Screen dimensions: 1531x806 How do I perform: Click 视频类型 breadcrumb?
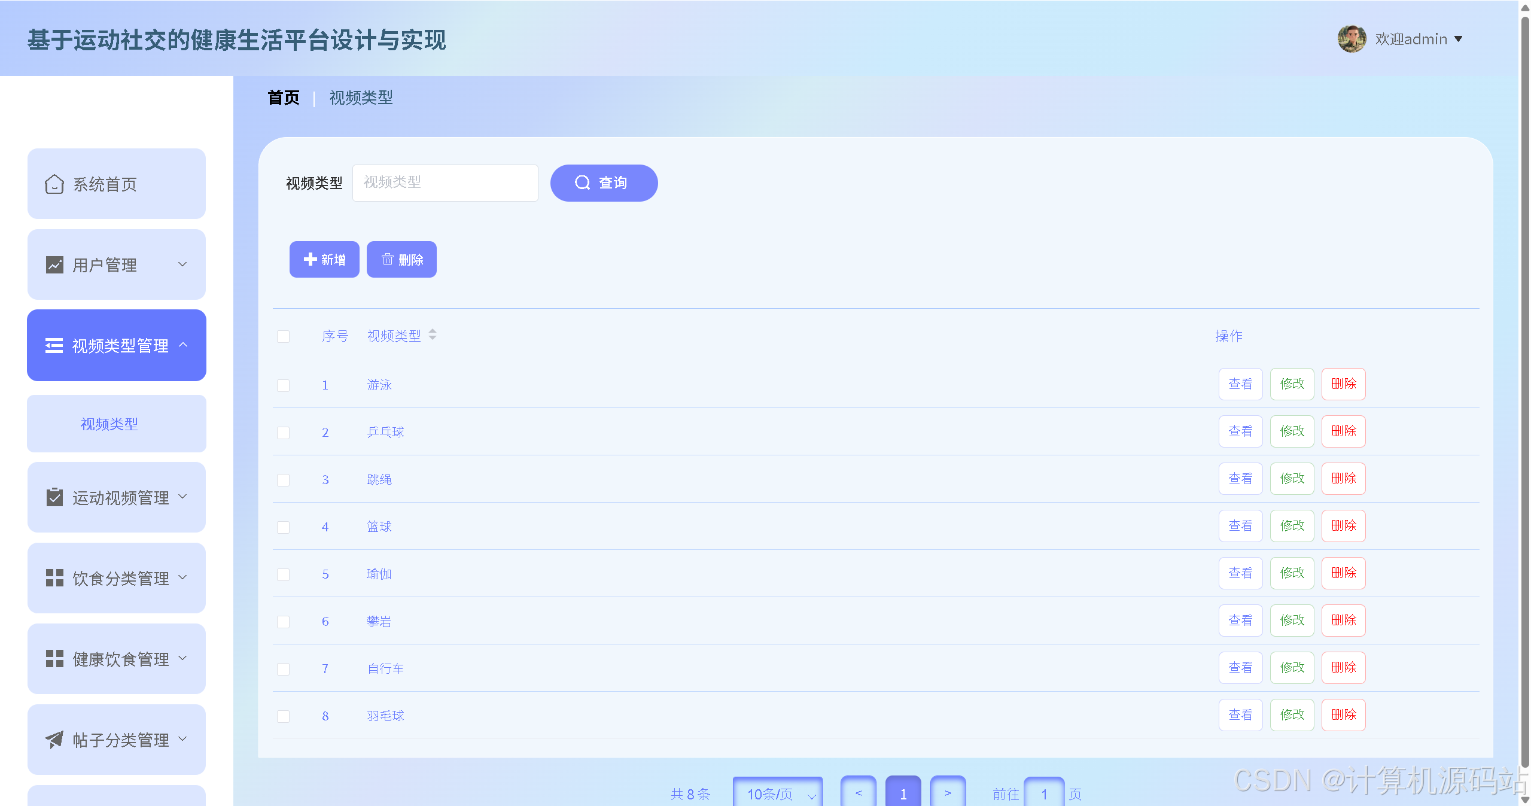(361, 98)
